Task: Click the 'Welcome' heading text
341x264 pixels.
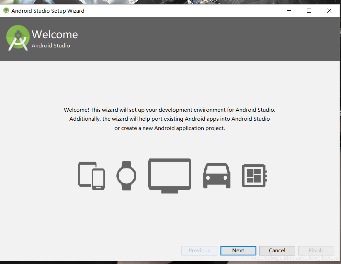Action: (55, 34)
